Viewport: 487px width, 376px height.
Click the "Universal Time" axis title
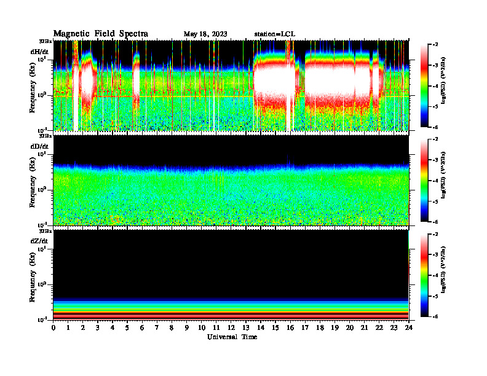point(232,337)
